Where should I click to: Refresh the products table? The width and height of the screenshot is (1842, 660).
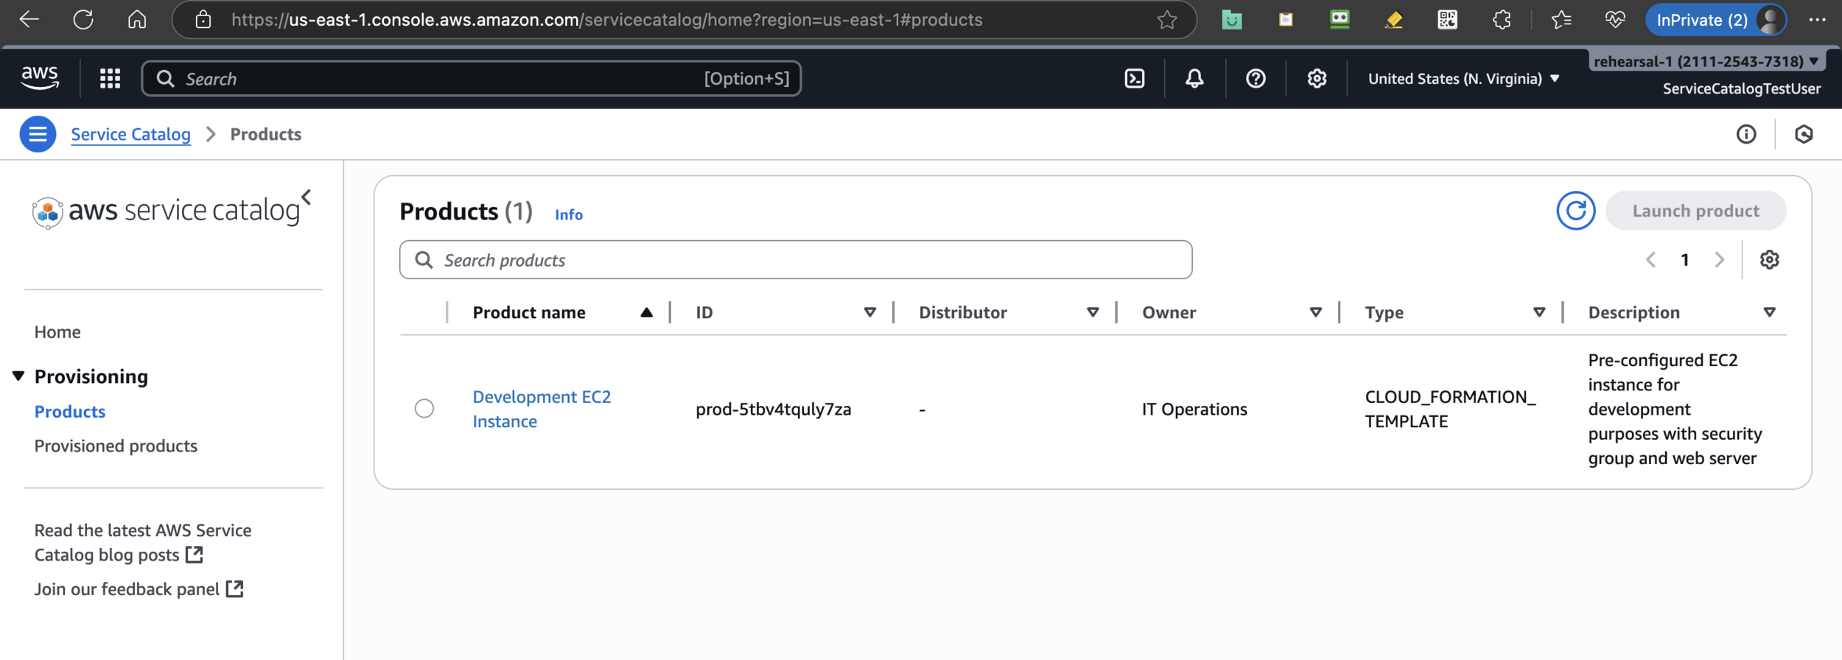tap(1575, 211)
